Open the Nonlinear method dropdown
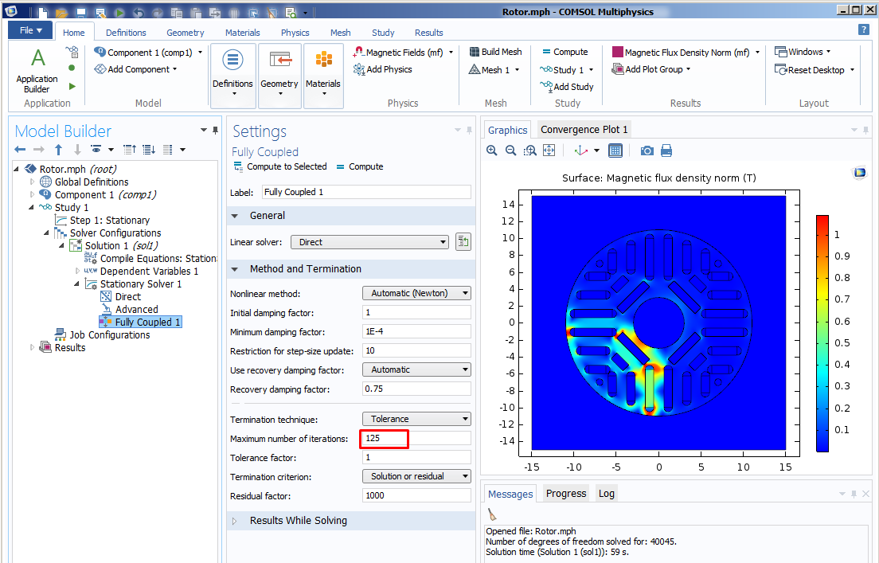 [x=417, y=293]
